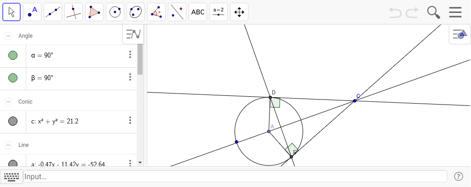The height and width of the screenshot is (187, 471).
Task: Select the Reflect about Line tool
Action: tap(177, 12)
